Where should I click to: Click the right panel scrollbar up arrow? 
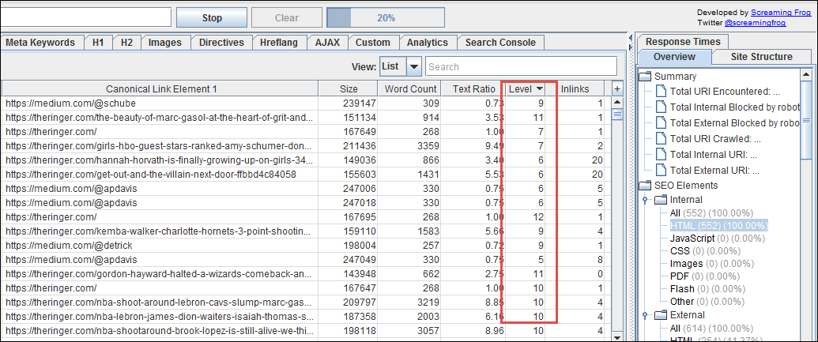coord(805,76)
